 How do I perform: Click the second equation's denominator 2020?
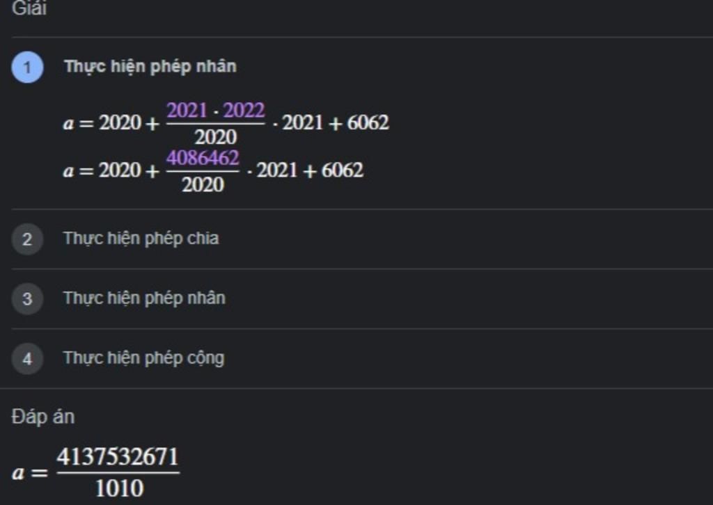click(x=203, y=184)
